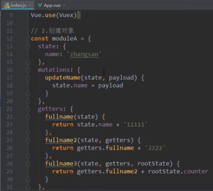This screenshot has width=213, height=191.
Task: Place cursor on 'Vue.use(Vuex)' text
Action: tap(54, 15)
